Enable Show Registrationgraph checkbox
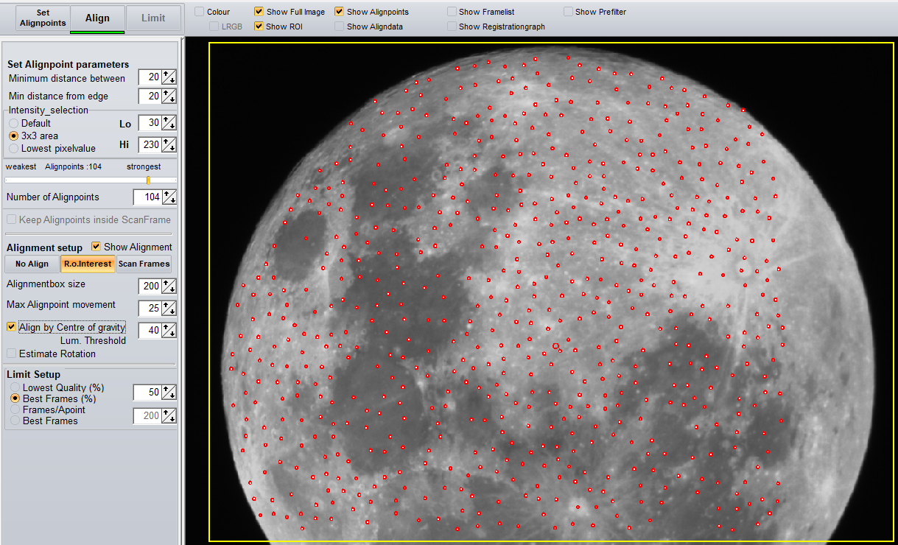 click(452, 27)
